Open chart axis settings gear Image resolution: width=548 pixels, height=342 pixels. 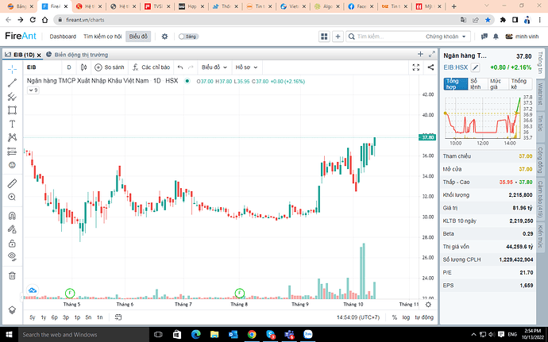tap(429, 304)
